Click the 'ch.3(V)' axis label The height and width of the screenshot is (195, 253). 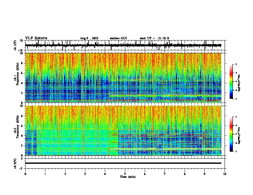coord(15,163)
